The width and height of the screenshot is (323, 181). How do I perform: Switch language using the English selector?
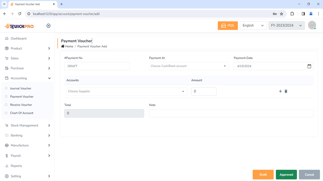click(x=253, y=25)
